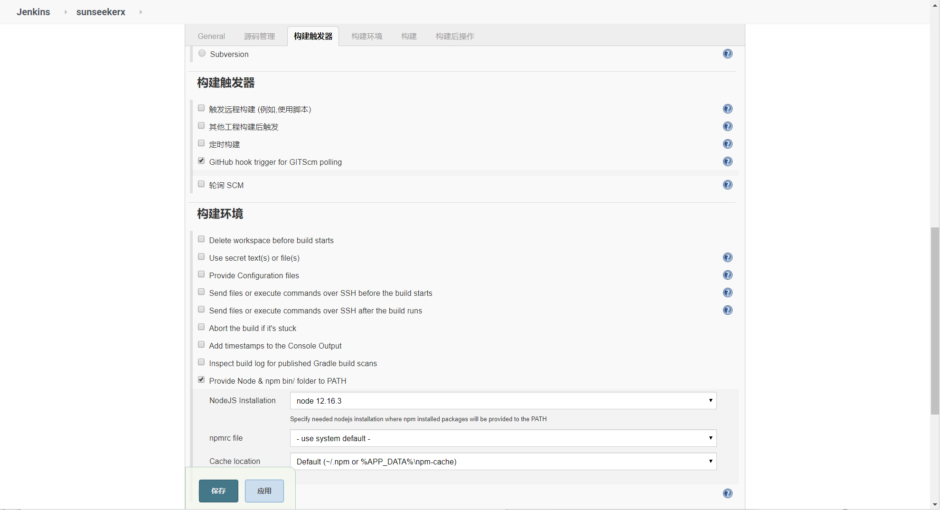Click the vertical page scrollbar thumb
Viewport: 940px width, 510px height.
point(935,321)
